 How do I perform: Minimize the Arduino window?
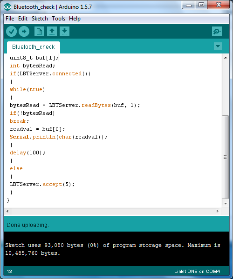pyautogui.click(x=189, y=5)
